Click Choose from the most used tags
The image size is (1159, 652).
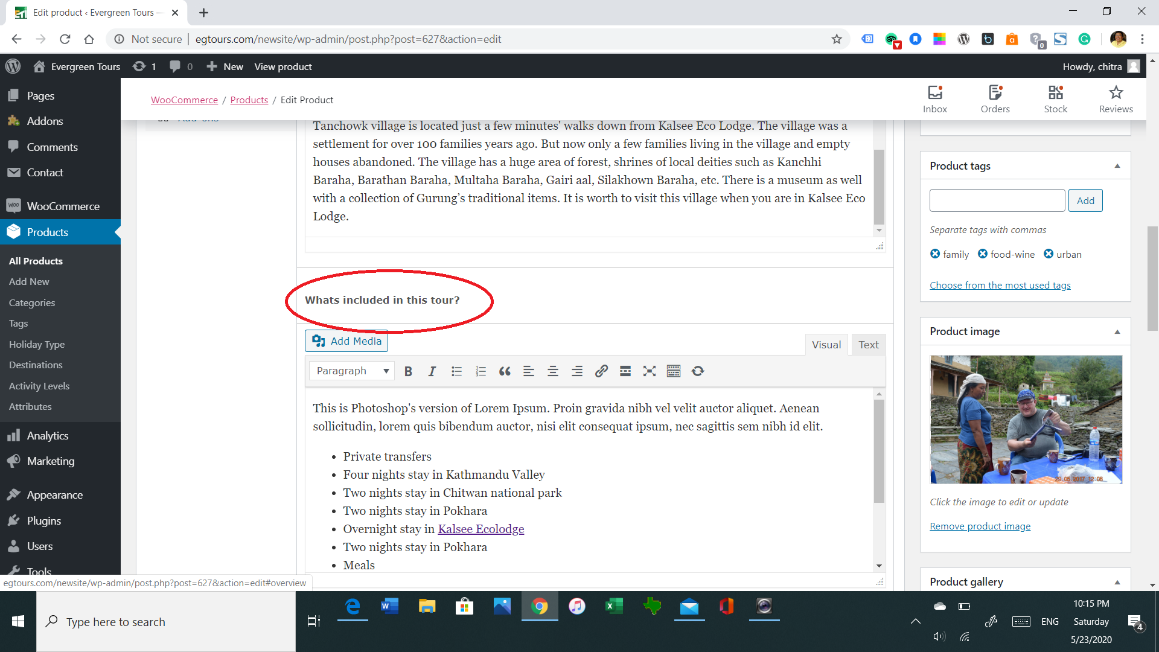tap(1000, 285)
